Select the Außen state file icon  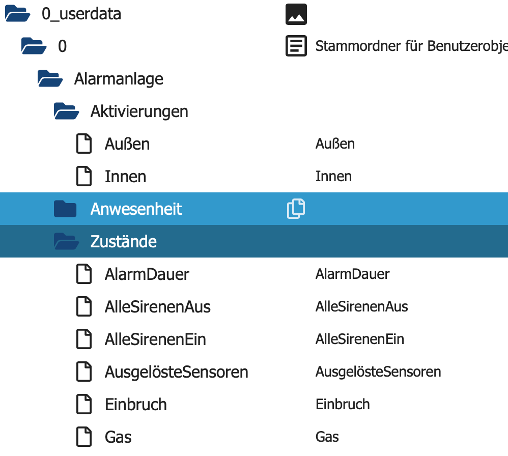coord(84,144)
